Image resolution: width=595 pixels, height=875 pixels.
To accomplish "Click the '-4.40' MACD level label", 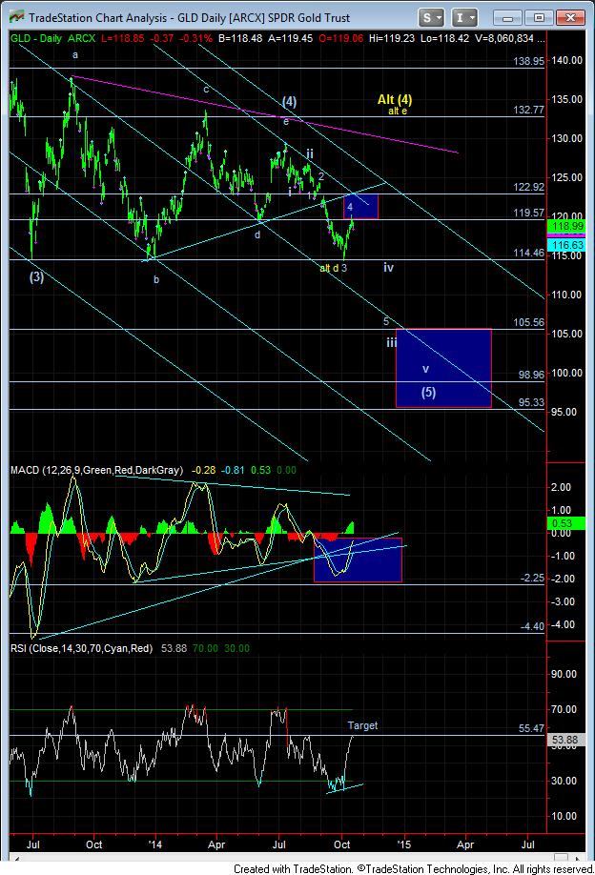I will click(x=532, y=626).
